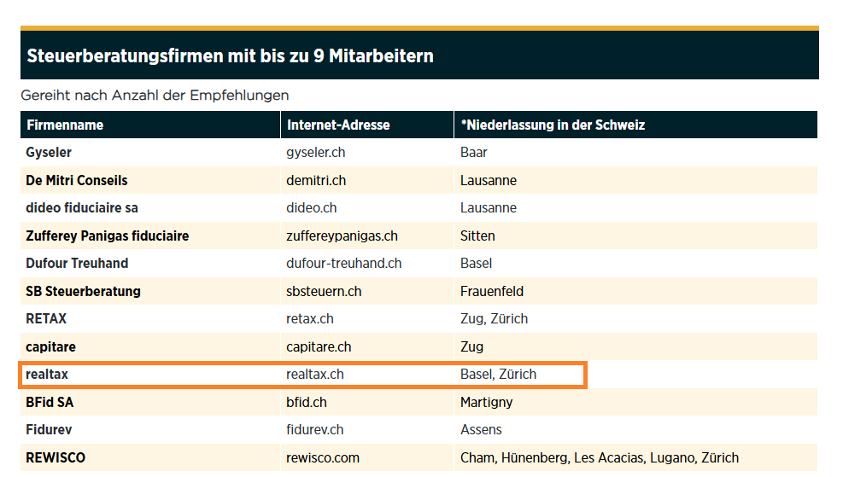843x477 pixels.
Task: Select Zufferey Panigas fiduciaire name
Action: [x=107, y=236]
